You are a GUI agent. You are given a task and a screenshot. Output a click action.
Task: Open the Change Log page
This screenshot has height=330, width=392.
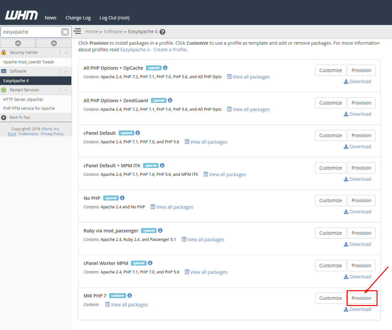coord(78,18)
